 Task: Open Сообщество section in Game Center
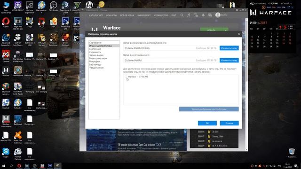pyautogui.click(x=161, y=15)
